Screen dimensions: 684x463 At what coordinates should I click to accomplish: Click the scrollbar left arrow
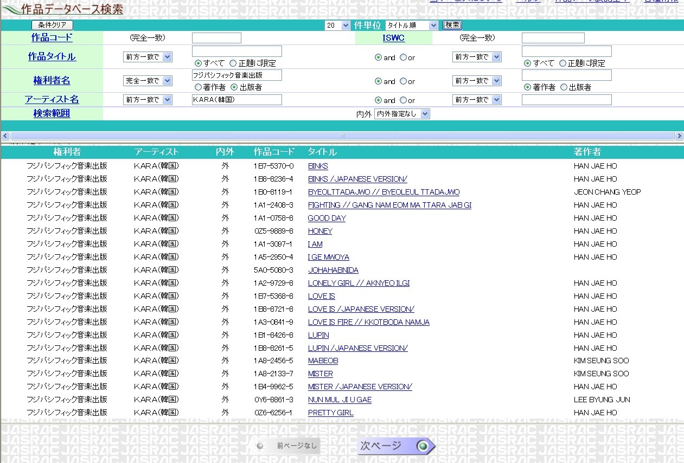coord(5,136)
